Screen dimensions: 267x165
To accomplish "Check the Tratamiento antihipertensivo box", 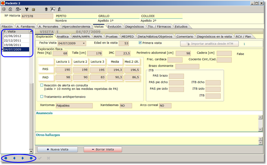I will [42, 96].
